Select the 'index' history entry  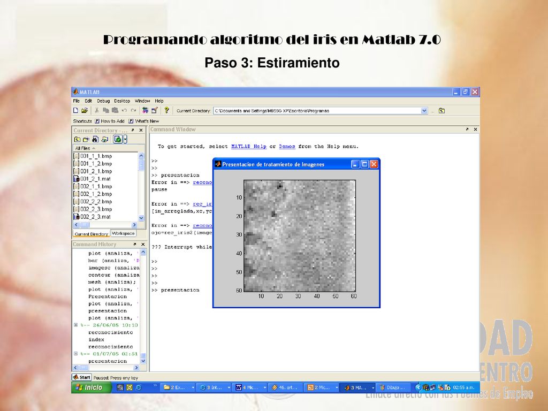(x=96, y=340)
